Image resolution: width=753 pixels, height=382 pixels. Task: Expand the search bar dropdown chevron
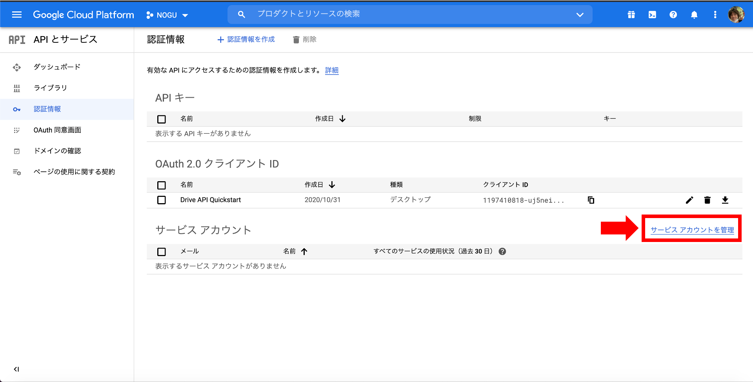580,15
